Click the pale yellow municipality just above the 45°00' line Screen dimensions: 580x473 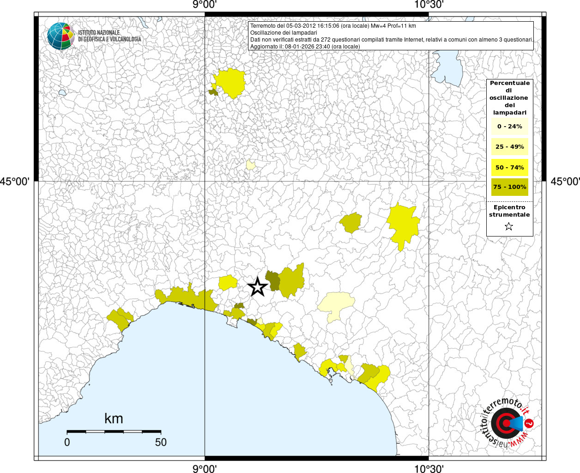250,165
